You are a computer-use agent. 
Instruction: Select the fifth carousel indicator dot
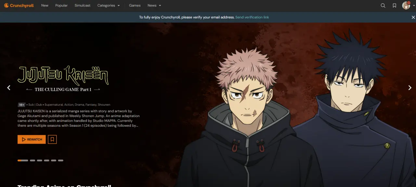point(54,160)
